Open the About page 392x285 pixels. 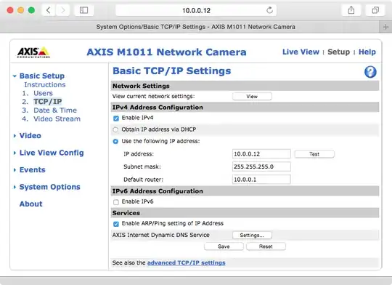pyautogui.click(x=31, y=204)
